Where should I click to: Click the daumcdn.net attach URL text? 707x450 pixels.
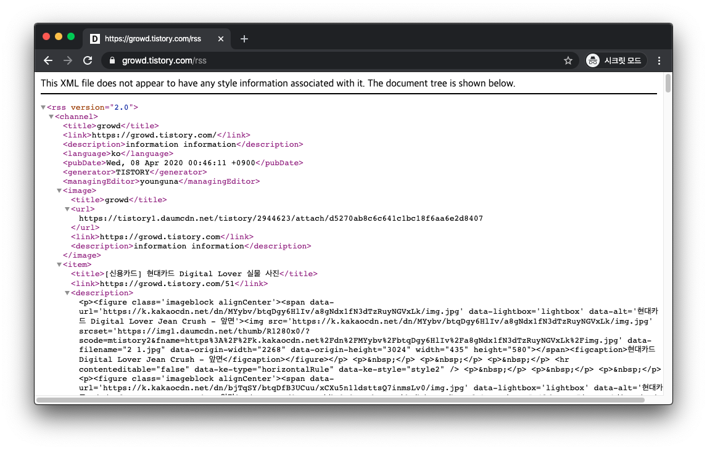(281, 218)
